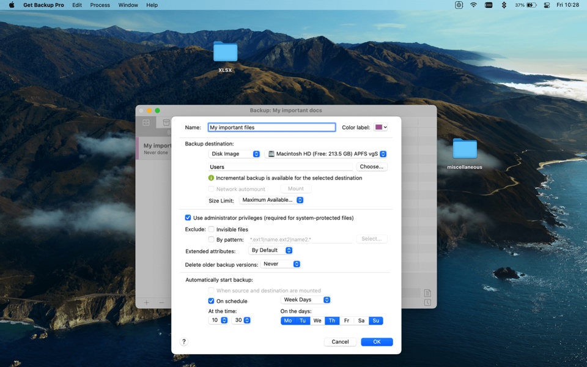Disable Use administrator privileges checkbox
587x367 pixels.
188,218
